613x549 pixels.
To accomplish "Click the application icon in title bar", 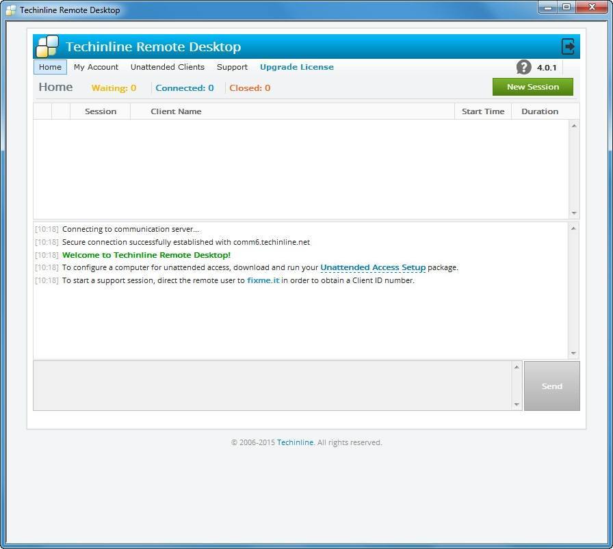I will (11, 10).
